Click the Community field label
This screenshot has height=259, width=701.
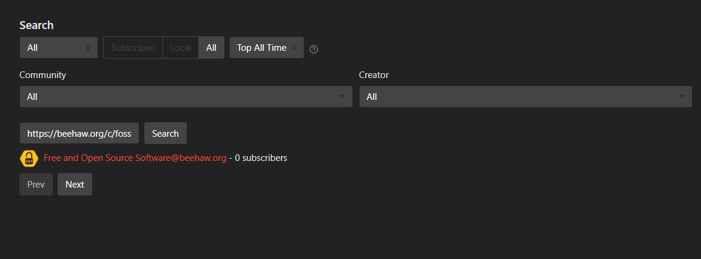(x=42, y=75)
